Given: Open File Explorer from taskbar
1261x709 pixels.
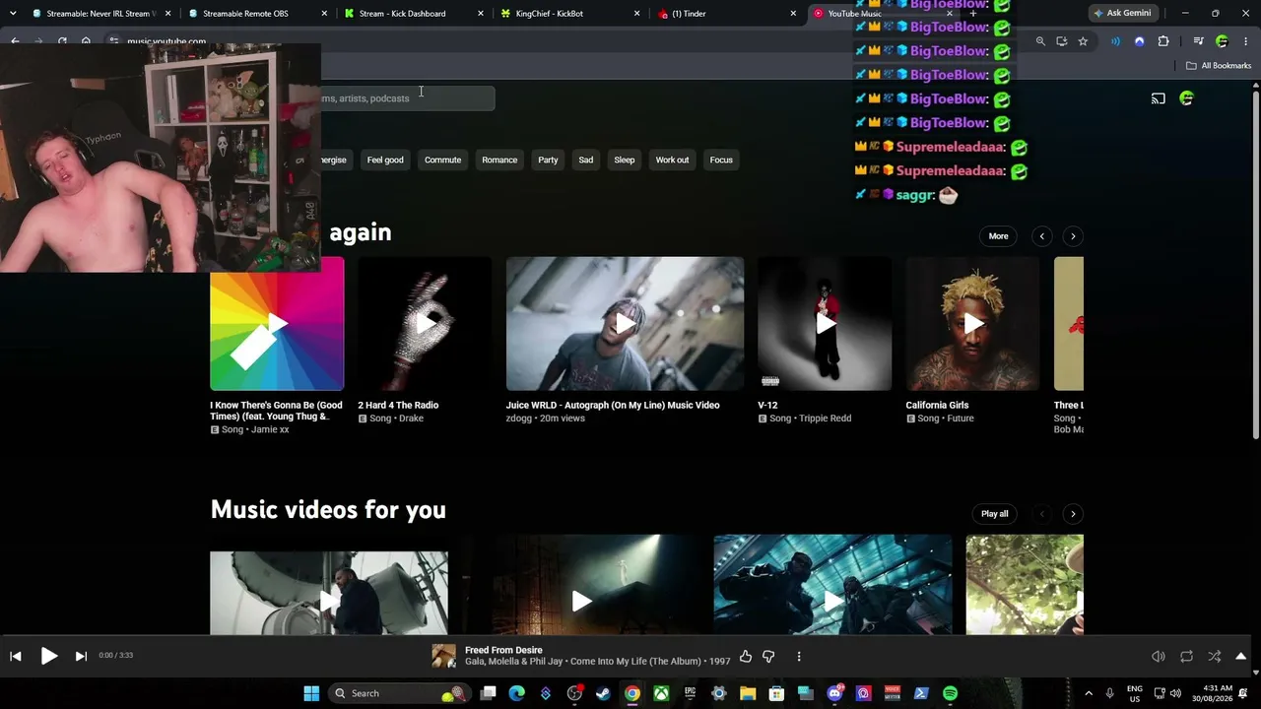Looking at the screenshot, I should tap(748, 693).
